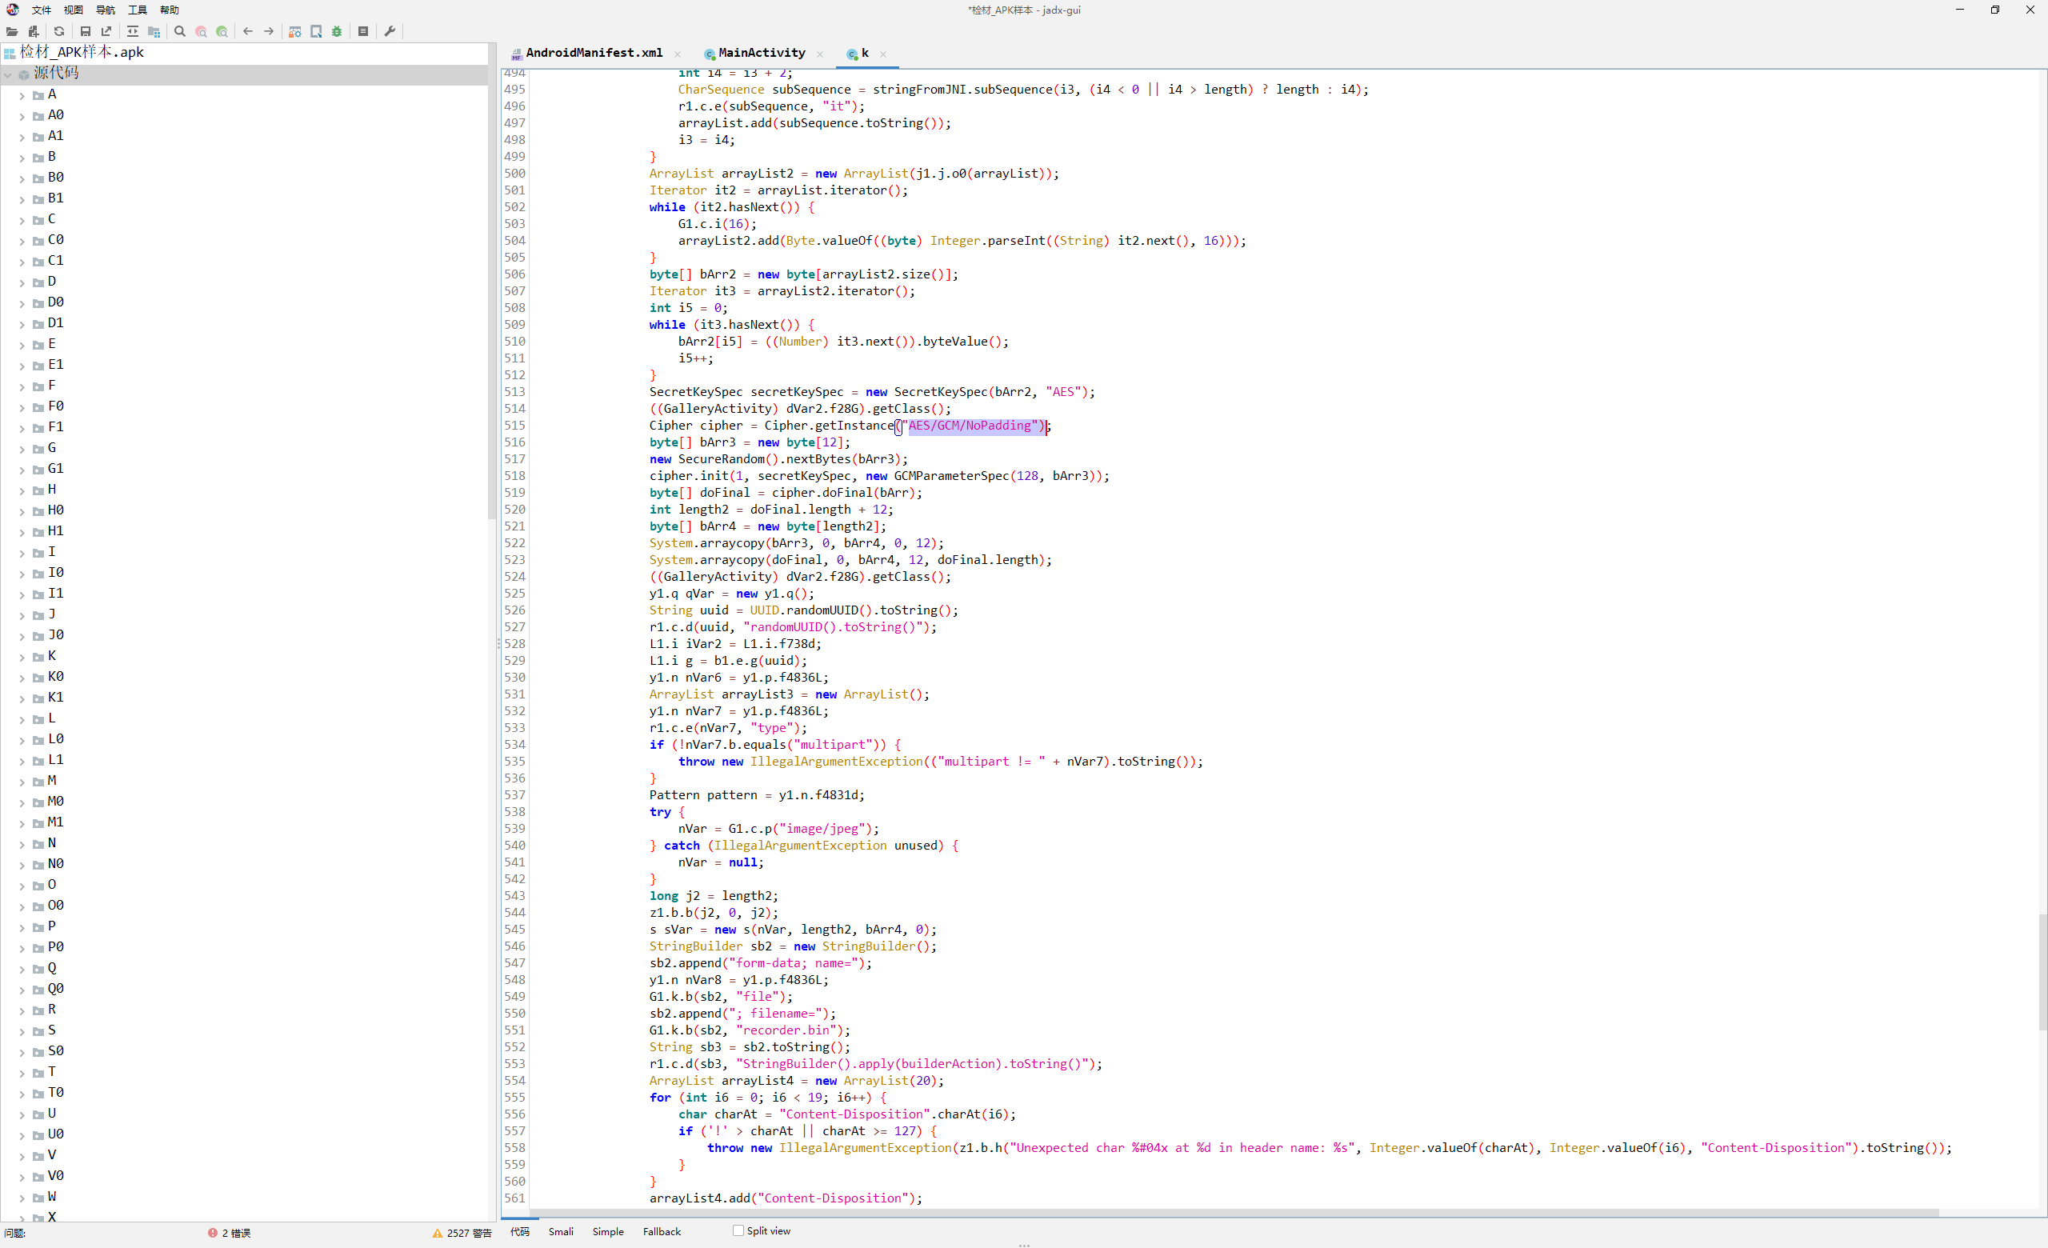
Task: Open class search with pink icon
Action: tap(201, 31)
